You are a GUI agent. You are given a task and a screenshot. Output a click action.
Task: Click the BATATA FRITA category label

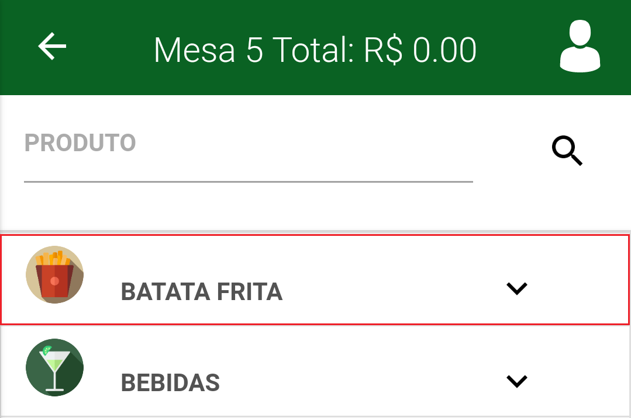pyautogui.click(x=202, y=292)
